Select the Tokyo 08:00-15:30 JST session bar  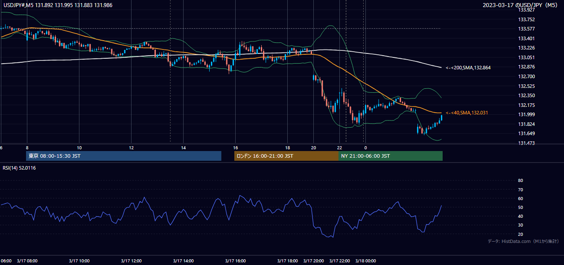pyautogui.click(x=124, y=156)
